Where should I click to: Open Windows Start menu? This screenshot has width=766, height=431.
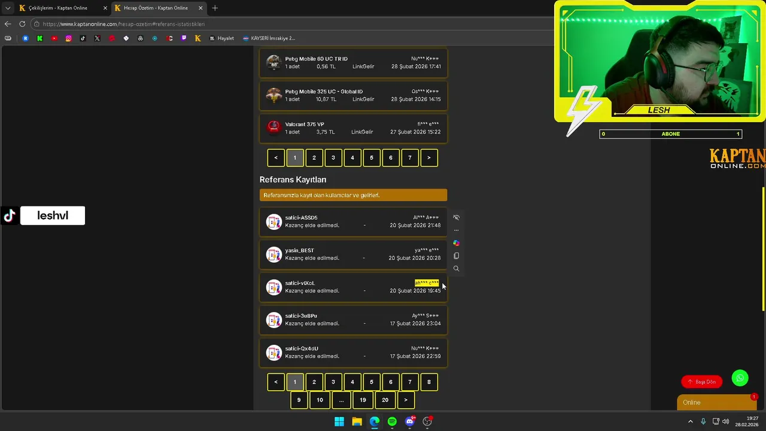[x=339, y=421]
